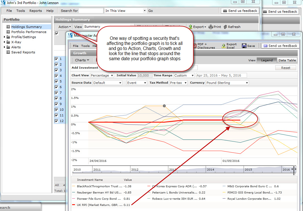This screenshot has height=211, width=303.
Task: Open the Currency Pound Sterling dropdown
Action: click(227, 83)
